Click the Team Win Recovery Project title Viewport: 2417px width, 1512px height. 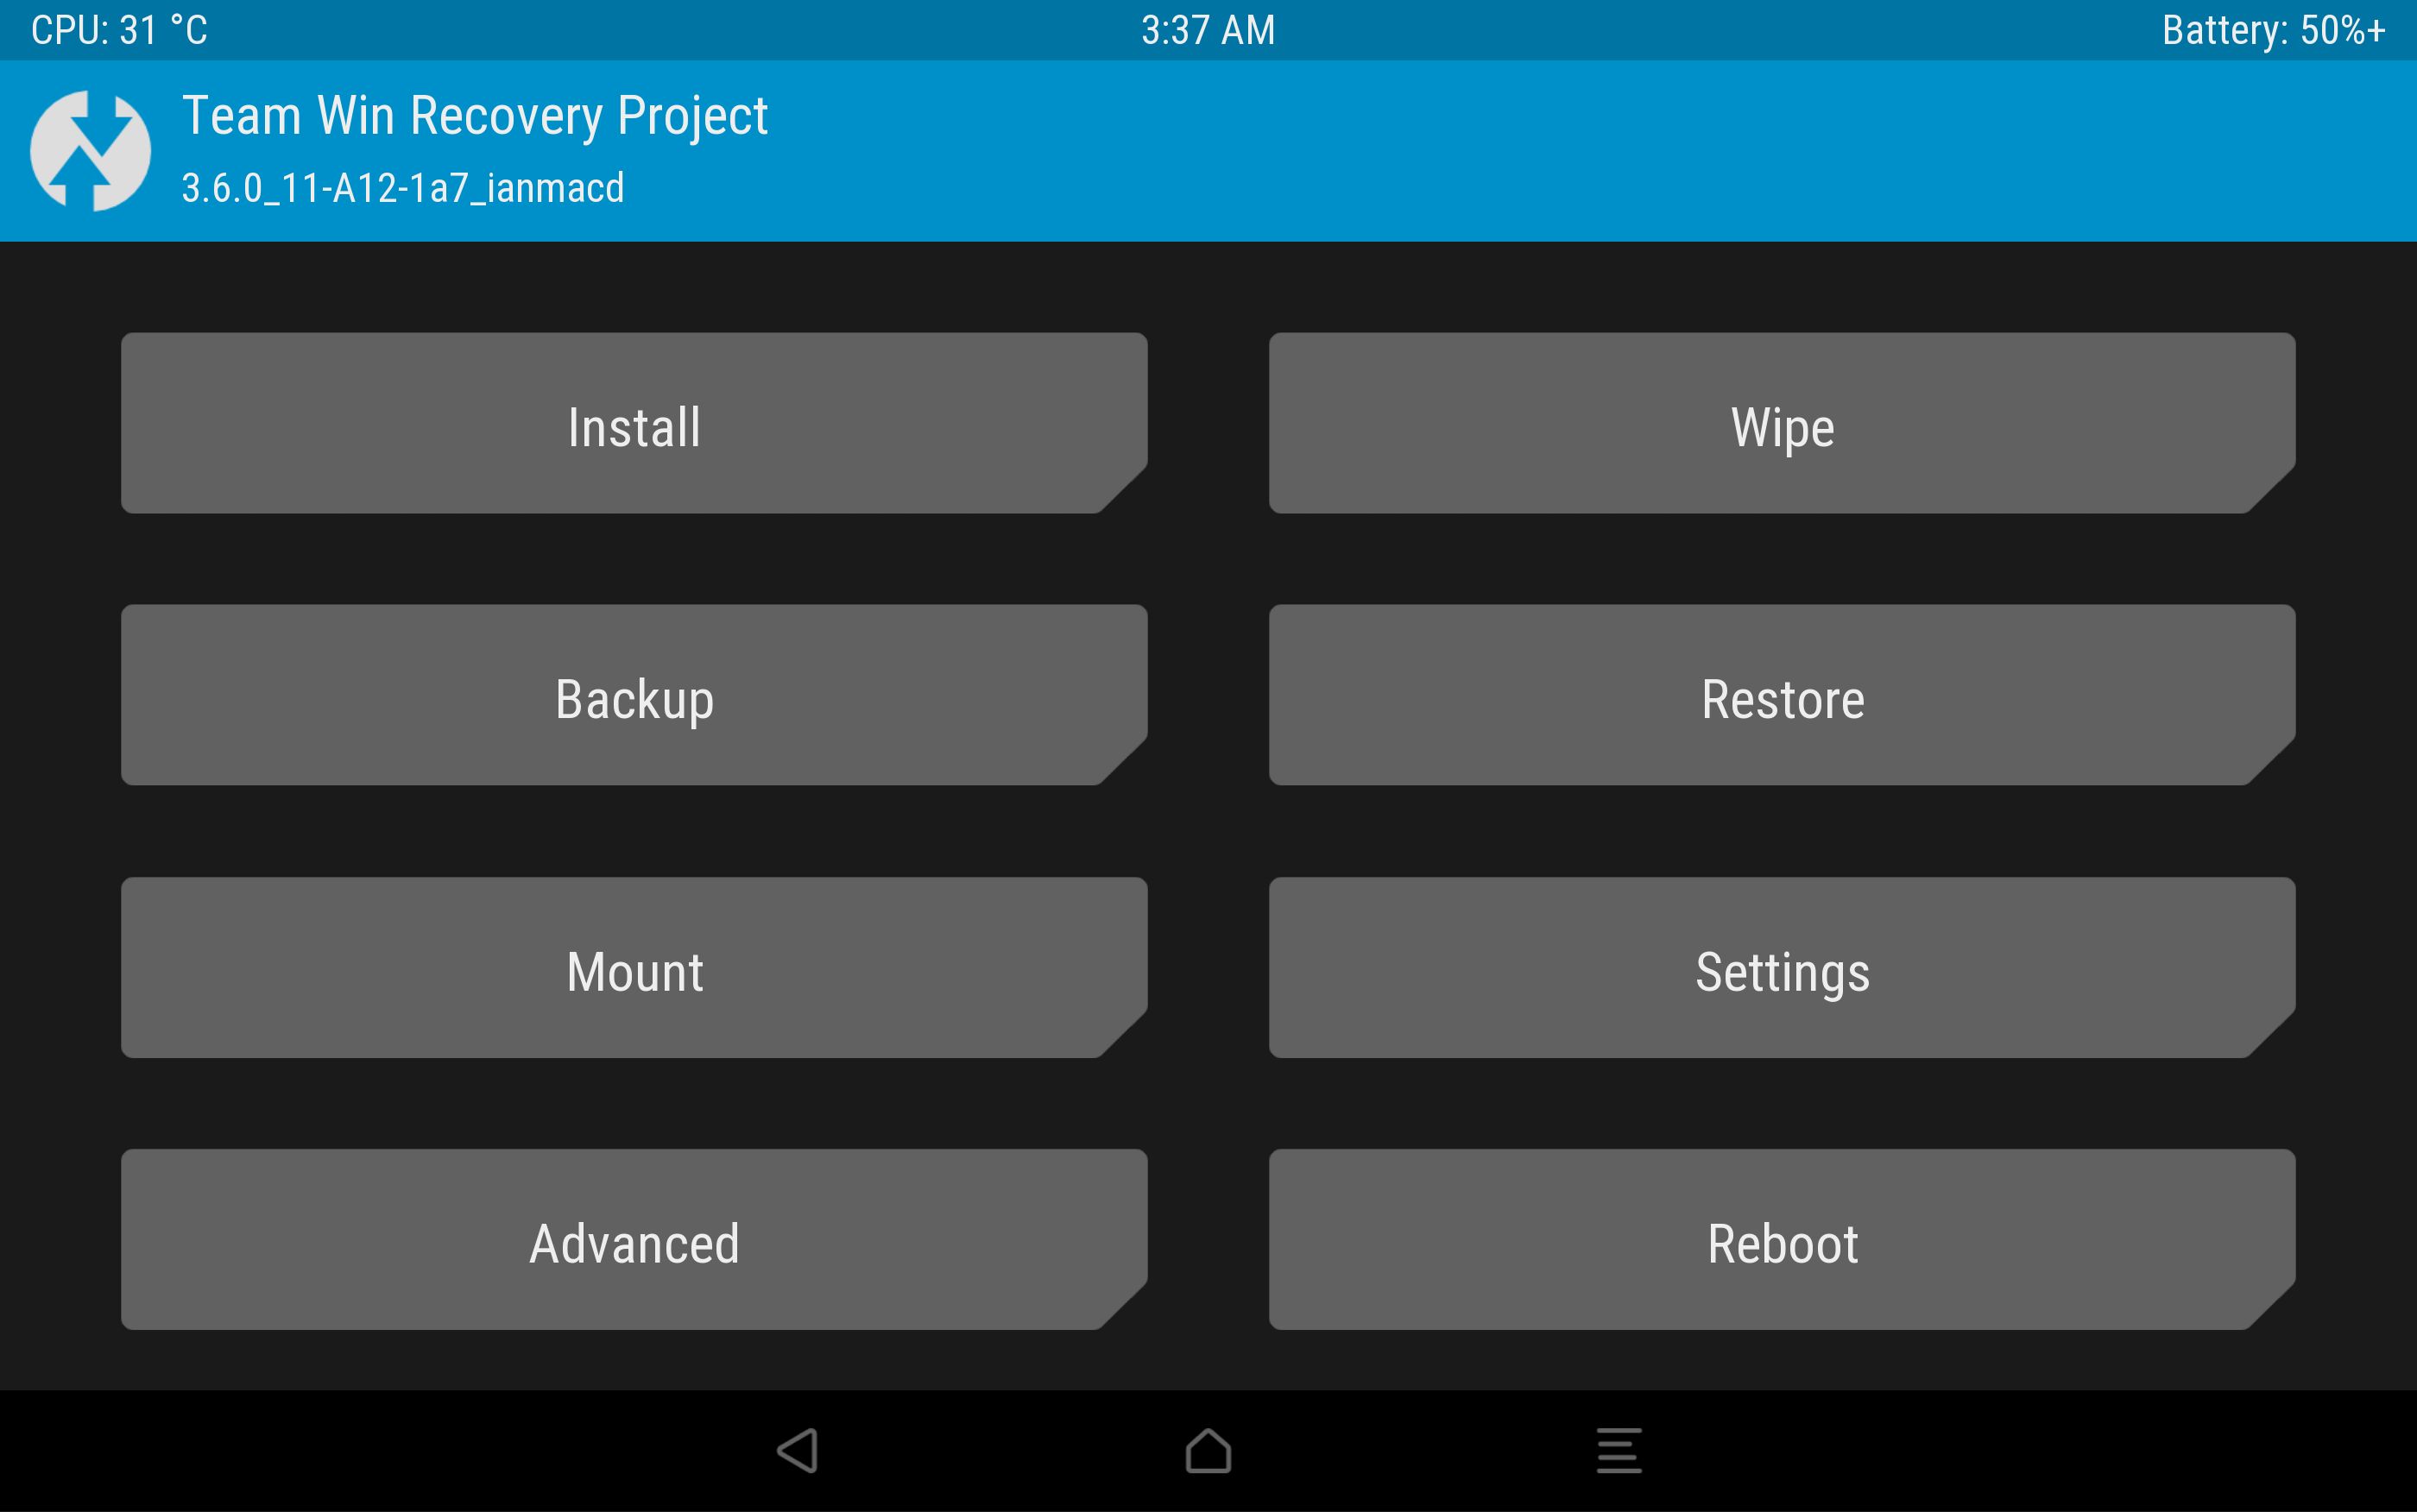point(475,116)
